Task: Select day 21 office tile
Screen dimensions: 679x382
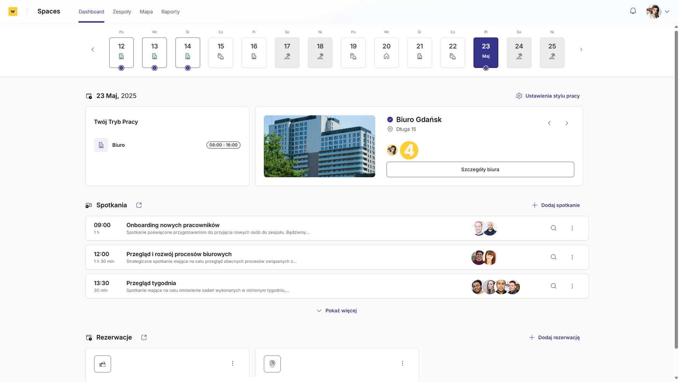Action: tap(420, 52)
